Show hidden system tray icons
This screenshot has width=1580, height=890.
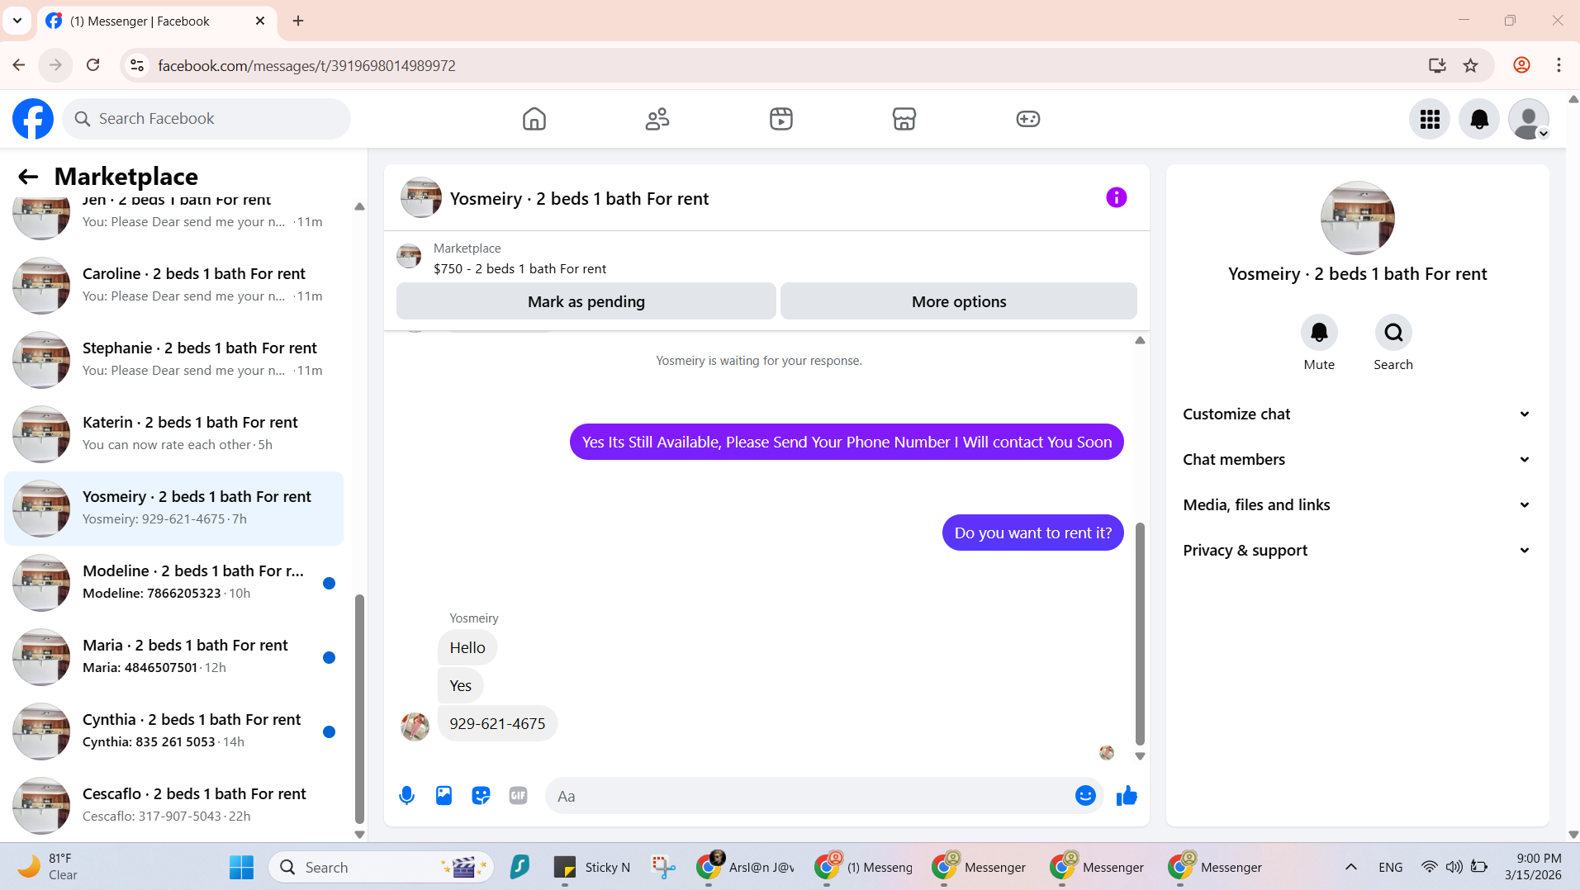tap(1350, 867)
